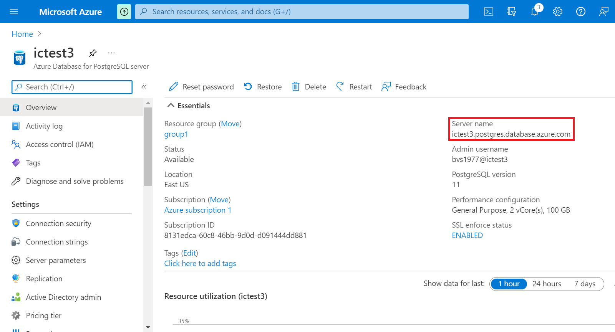Click the Restart server button

pyautogui.click(x=354, y=87)
